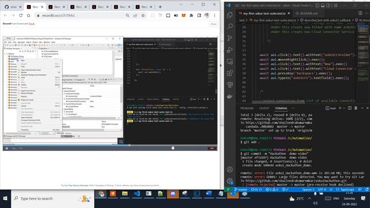Kill terminal with trash icon
Viewport: 370px width, 208px height.
pos(356,108)
